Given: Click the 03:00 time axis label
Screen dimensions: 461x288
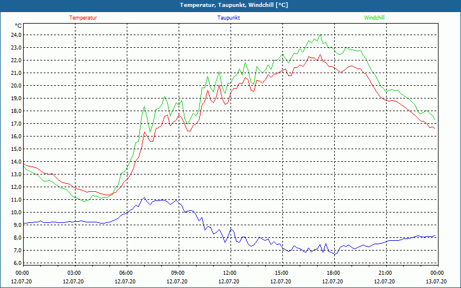Looking at the screenshot, I should (75, 273).
